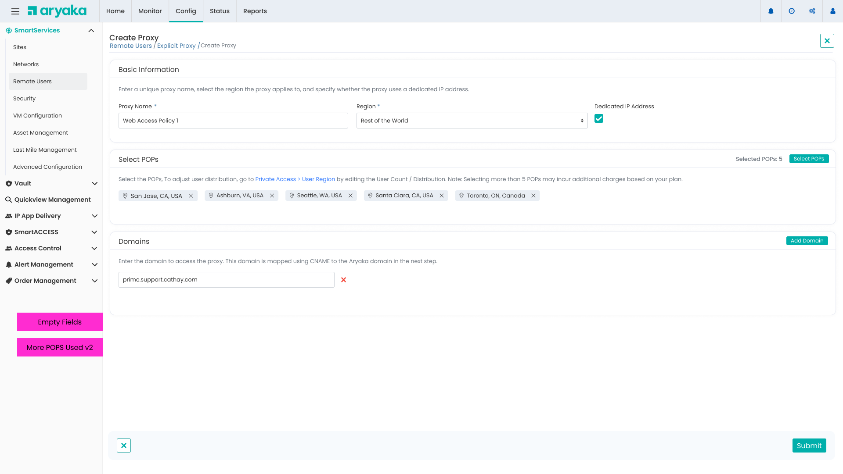This screenshot has height=474, width=843.
Task: Remove the Seattle, WA, USA POP
Action: point(350,196)
